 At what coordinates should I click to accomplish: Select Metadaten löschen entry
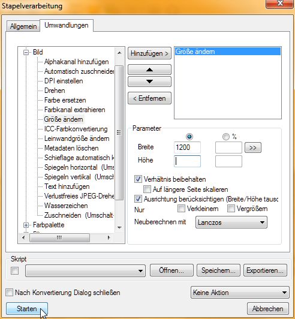71,148
